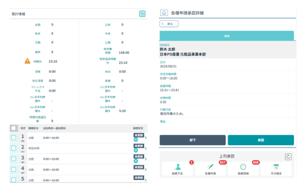The height and width of the screenshot is (191, 306).
Task: Click the break time value 0:30
Action: [x=163, y=102]
